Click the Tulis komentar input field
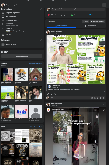Image resolution: width=109 pixels, height=165 pixels. [70, 98]
